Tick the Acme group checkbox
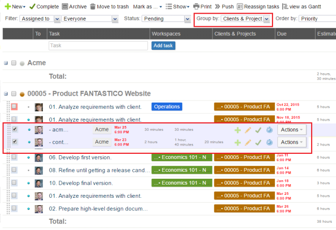 (14, 63)
